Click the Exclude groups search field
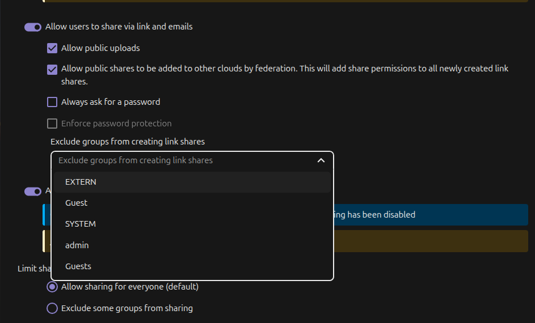 pyautogui.click(x=182, y=160)
